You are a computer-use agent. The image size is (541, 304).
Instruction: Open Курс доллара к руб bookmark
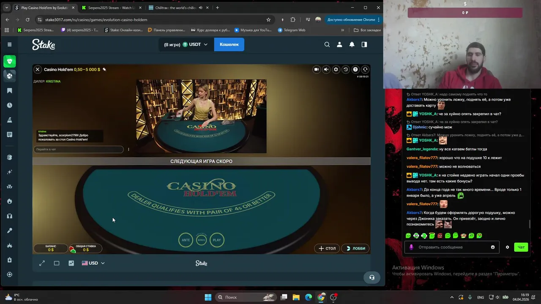(x=210, y=30)
